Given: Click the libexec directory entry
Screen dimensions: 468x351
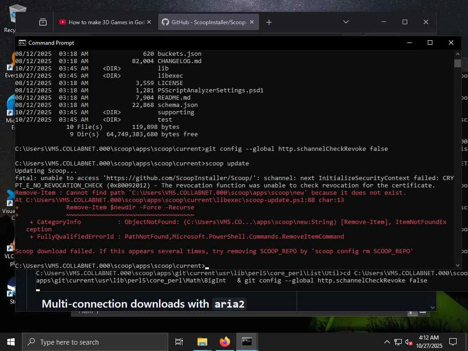Looking at the screenshot, I should tap(170, 75).
